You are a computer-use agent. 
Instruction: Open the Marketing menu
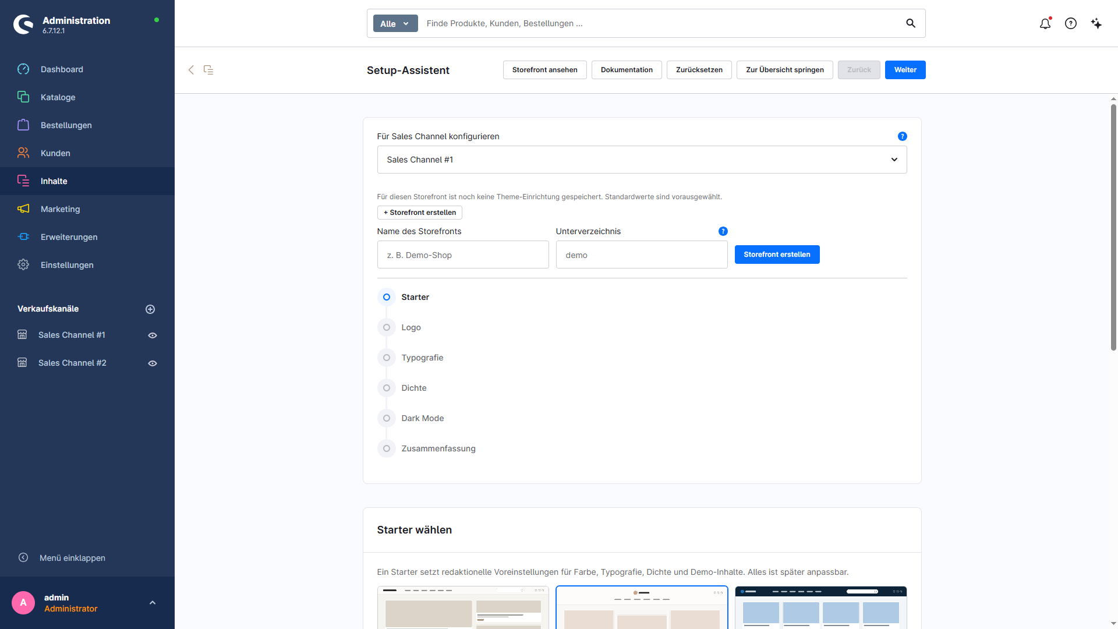(x=87, y=209)
